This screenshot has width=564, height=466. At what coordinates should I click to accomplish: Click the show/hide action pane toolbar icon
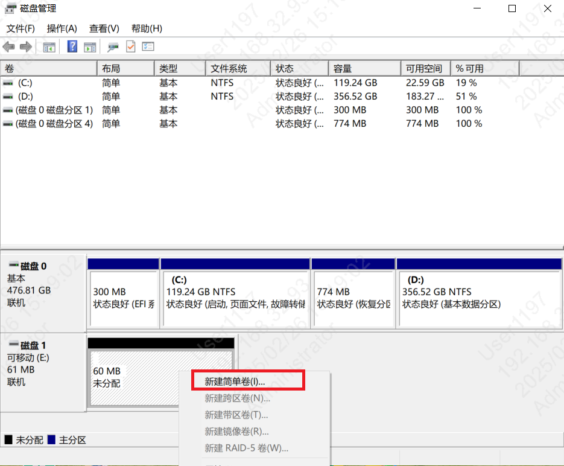point(90,46)
